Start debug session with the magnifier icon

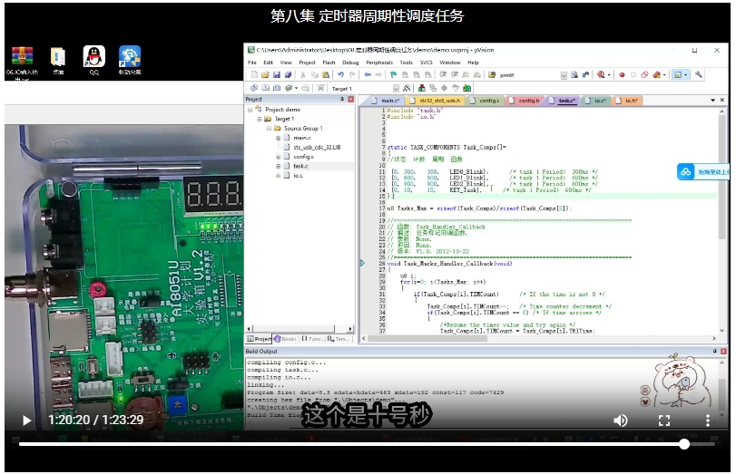(x=601, y=74)
